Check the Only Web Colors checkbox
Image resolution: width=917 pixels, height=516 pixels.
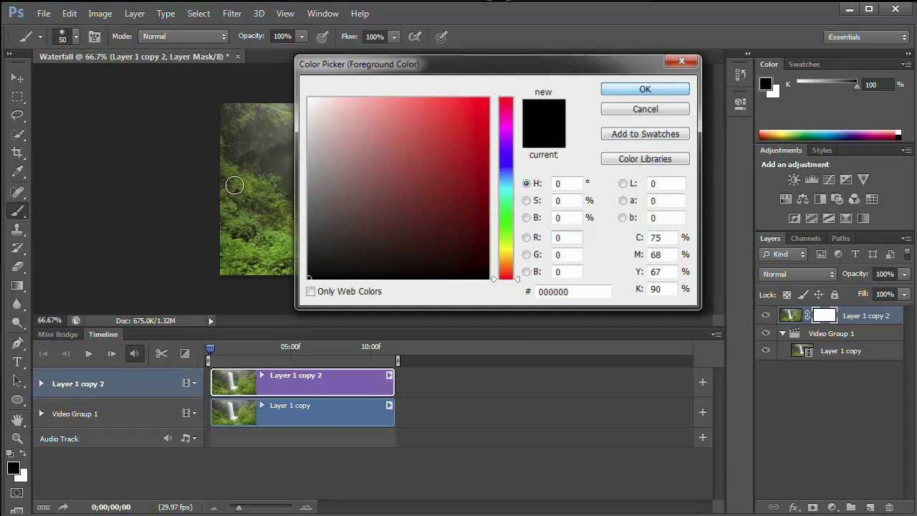(x=310, y=292)
